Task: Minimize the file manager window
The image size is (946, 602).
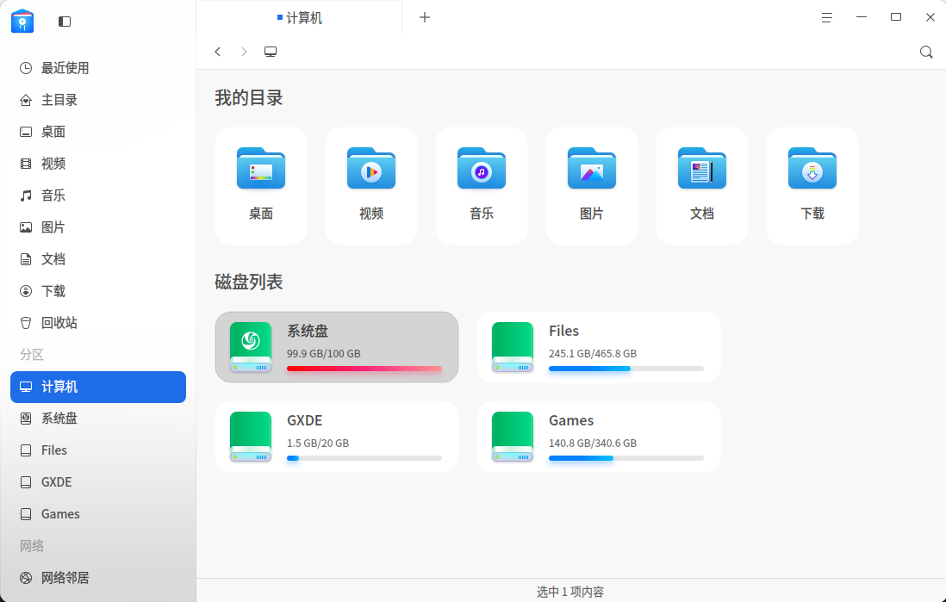Action: (862, 17)
